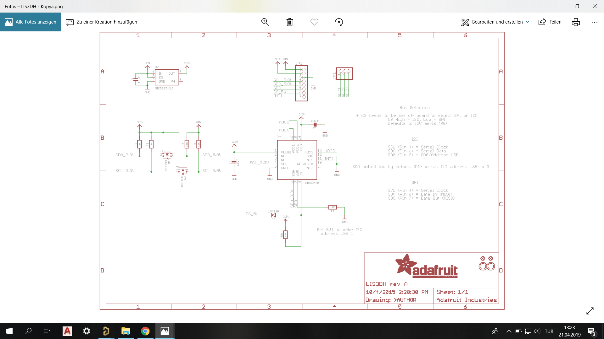Image resolution: width=604 pixels, height=339 pixels.
Task: Close the Fotos window
Action: (595, 6)
